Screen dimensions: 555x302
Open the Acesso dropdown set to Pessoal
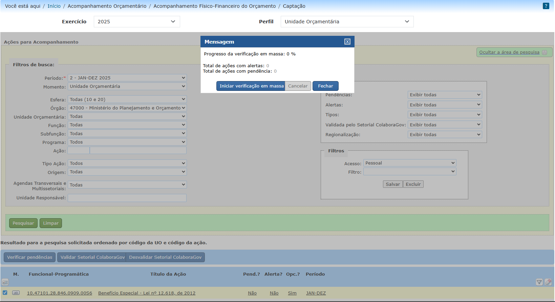pos(409,163)
